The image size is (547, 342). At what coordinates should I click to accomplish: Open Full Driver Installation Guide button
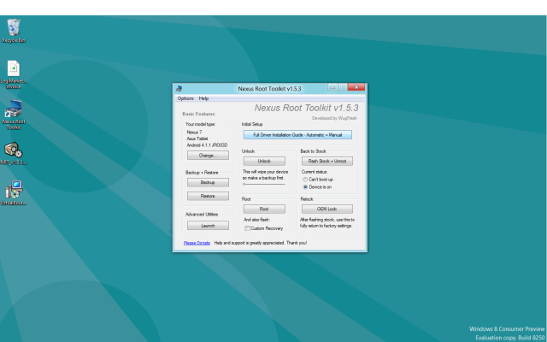[297, 135]
